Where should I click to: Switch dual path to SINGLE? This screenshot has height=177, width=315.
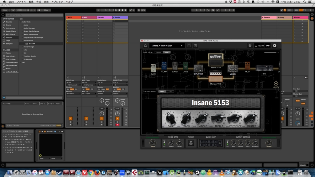(x=159, y=52)
